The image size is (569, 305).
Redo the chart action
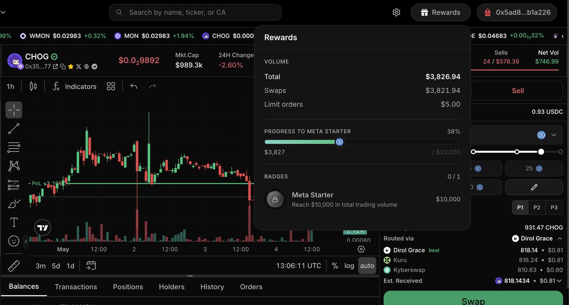click(152, 86)
